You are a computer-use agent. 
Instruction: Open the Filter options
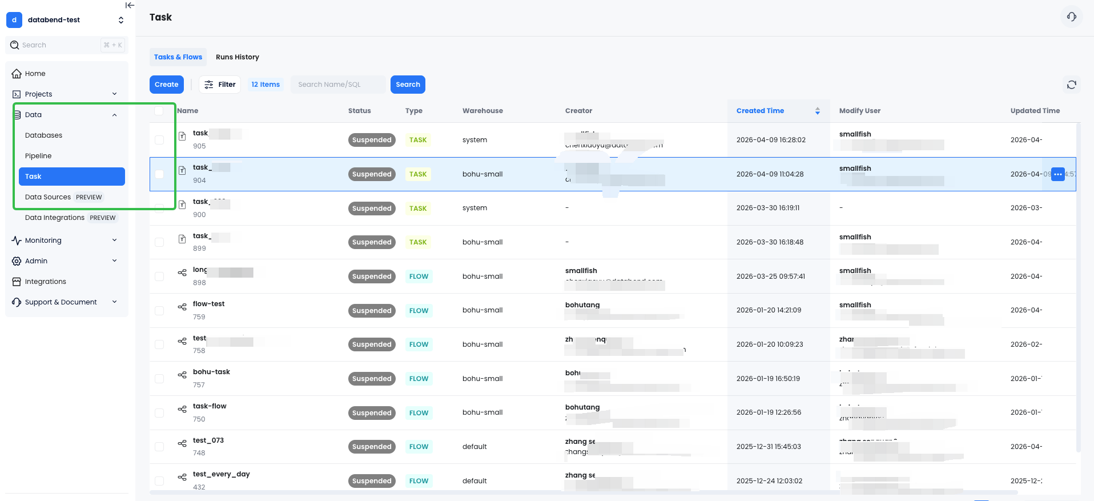(220, 85)
